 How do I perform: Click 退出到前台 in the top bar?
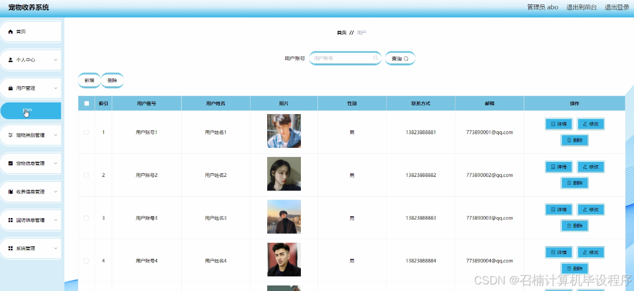pyautogui.click(x=582, y=7)
